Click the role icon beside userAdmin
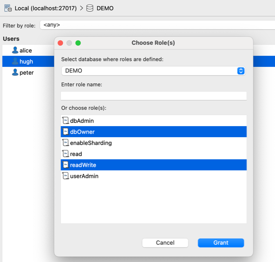The image size is (275, 262). click(65, 176)
